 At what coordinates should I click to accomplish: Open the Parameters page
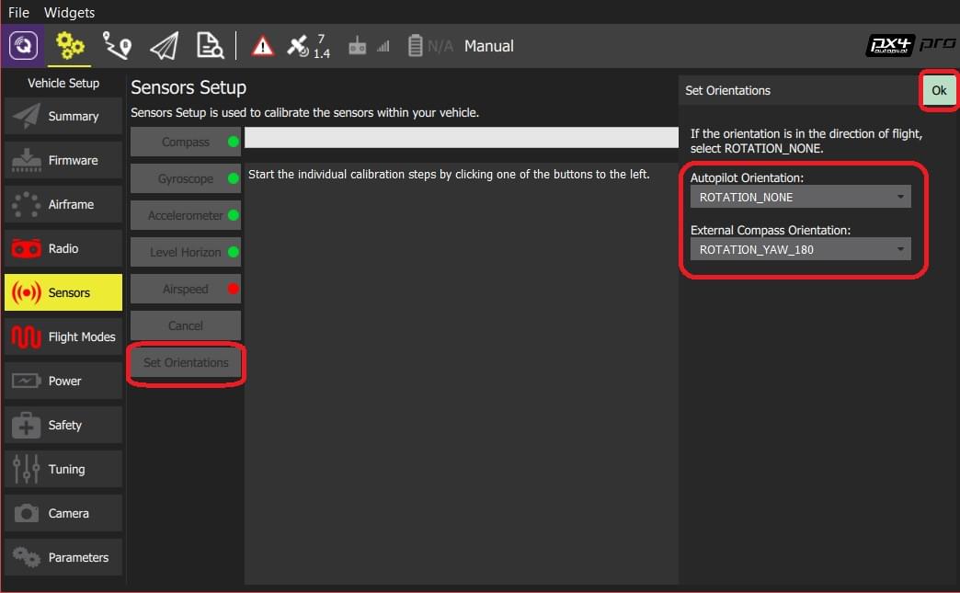[63, 557]
